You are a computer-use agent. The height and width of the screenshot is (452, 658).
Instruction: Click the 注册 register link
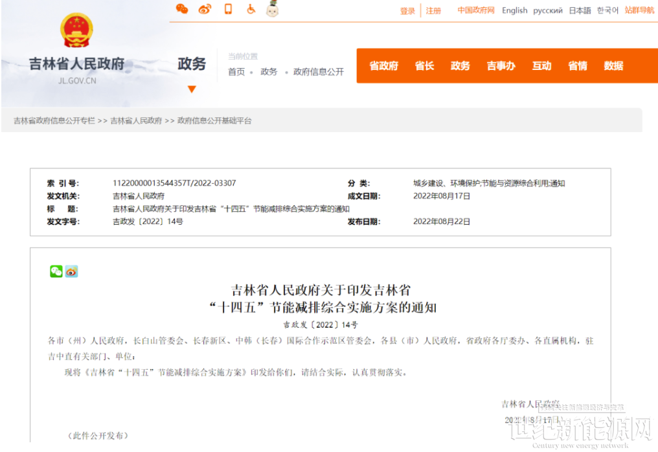tap(433, 11)
